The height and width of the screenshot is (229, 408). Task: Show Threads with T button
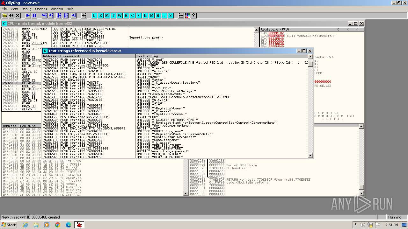pyautogui.click(x=113, y=15)
